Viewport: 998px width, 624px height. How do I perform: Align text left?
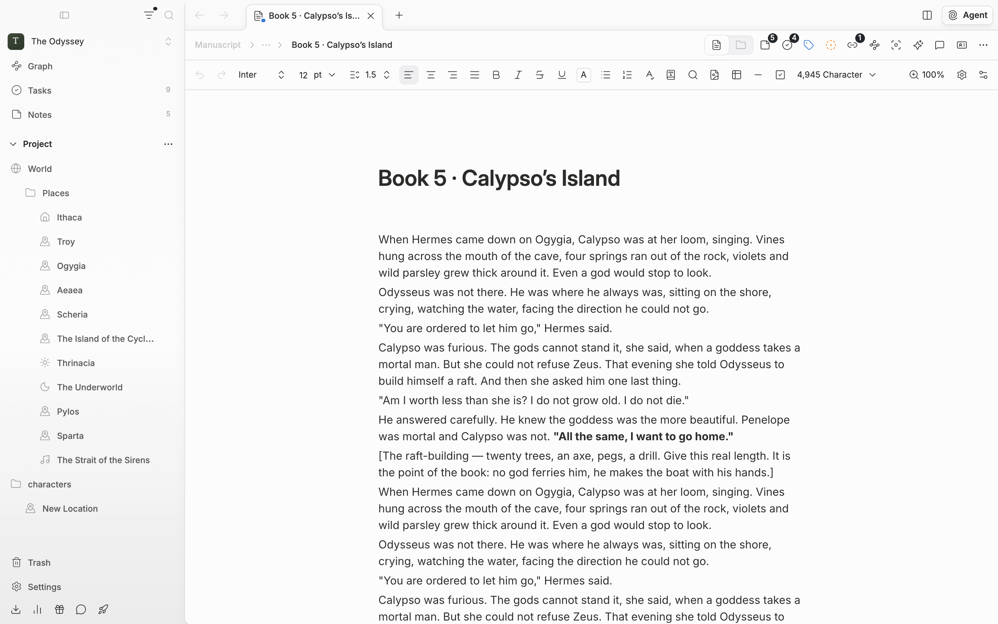click(409, 75)
